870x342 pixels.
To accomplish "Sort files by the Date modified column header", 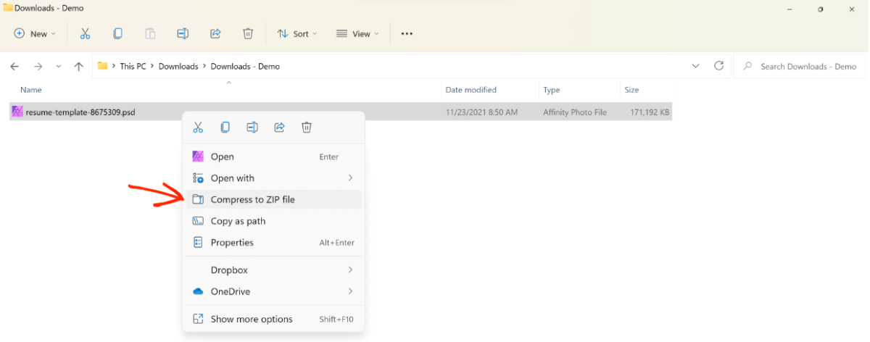I will [471, 90].
